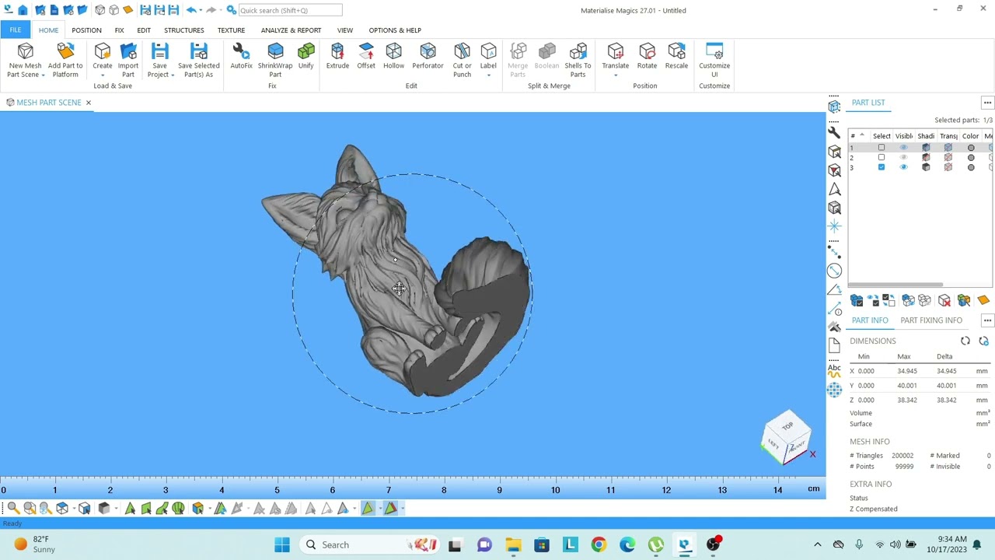Select the circle diameter measurement tool
This screenshot has height=560, width=995.
click(834, 271)
